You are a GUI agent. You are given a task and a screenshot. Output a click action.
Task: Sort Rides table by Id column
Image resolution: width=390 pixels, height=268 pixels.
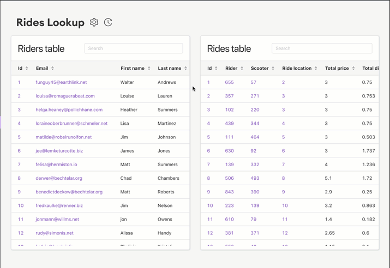[212, 69]
